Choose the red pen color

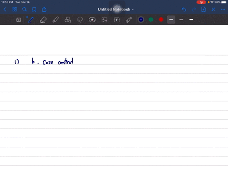click(x=161, y=19)
